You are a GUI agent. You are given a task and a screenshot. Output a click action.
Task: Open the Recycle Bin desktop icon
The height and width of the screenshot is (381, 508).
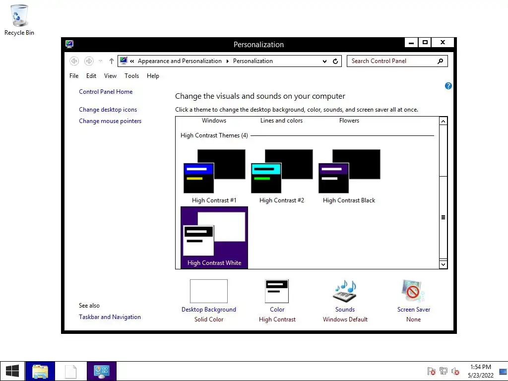pos(19,20)
